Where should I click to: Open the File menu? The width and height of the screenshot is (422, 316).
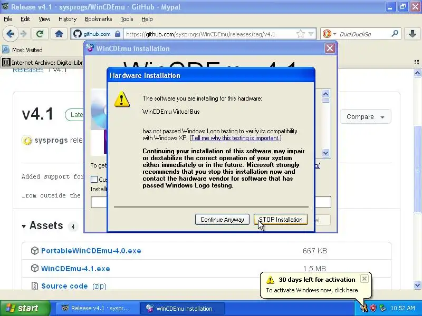click(x=8, y=19)
